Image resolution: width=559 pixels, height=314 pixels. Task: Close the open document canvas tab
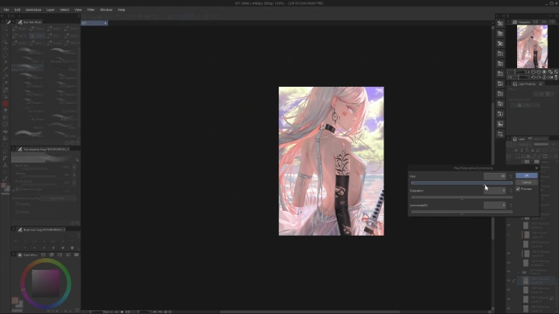click(x=105, y=23)
